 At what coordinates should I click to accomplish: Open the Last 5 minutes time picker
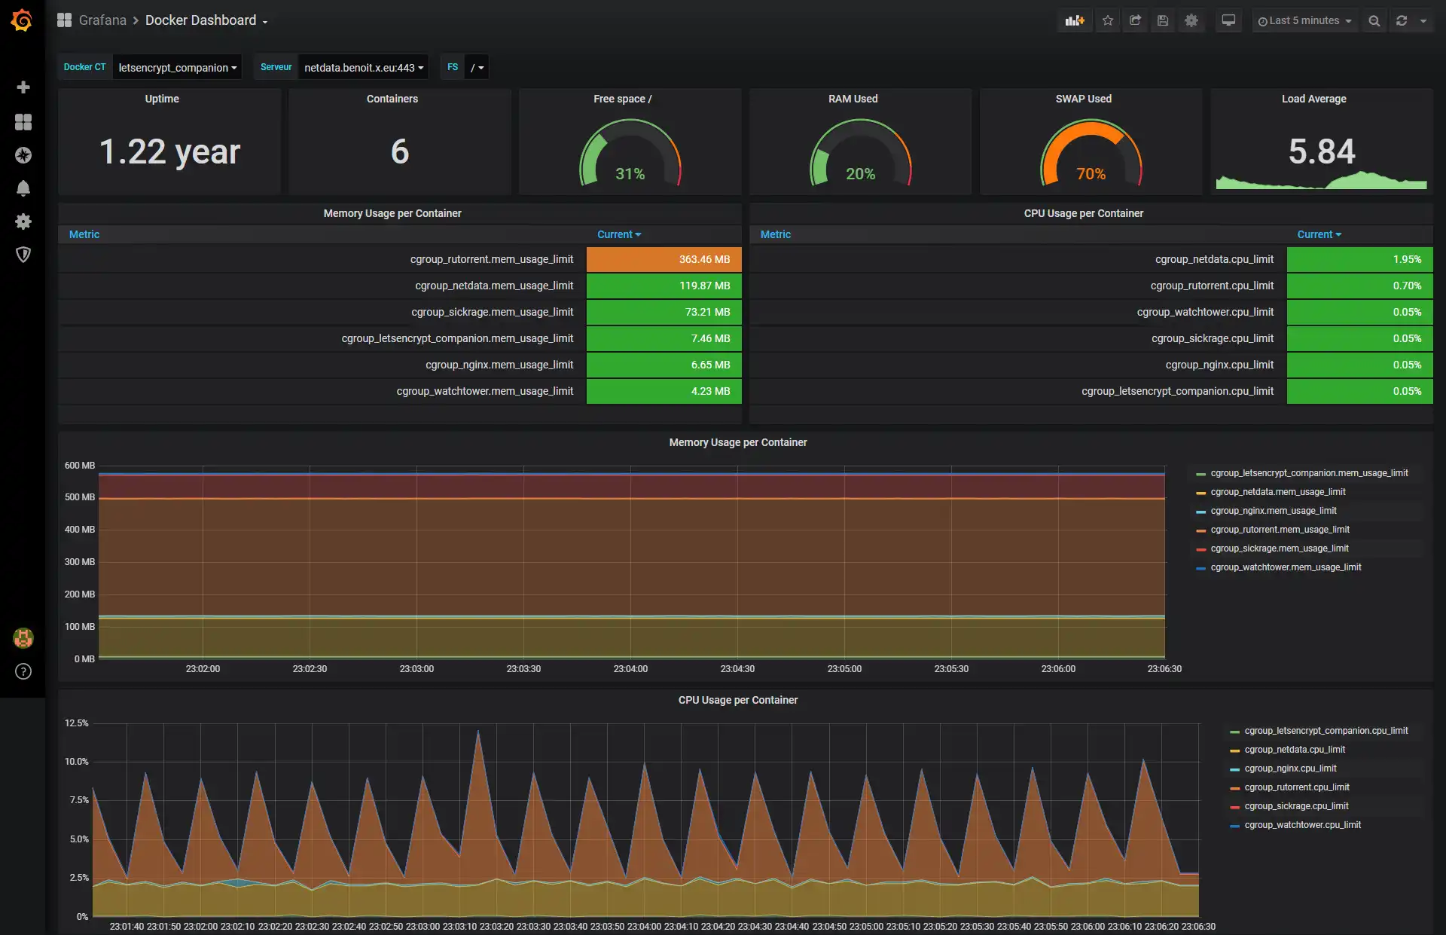[1304, 20]
